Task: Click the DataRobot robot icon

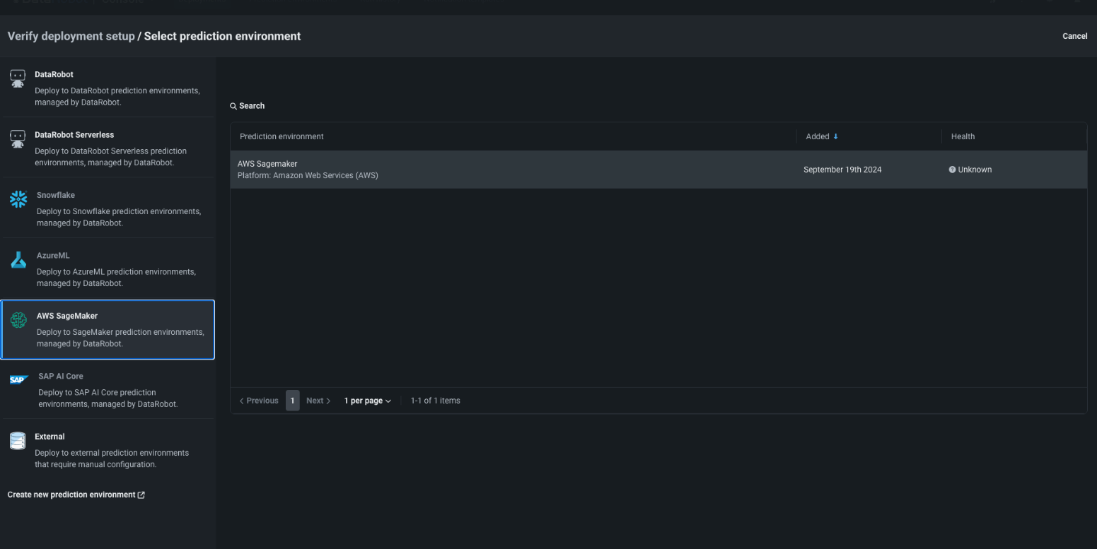Action: 18,78
